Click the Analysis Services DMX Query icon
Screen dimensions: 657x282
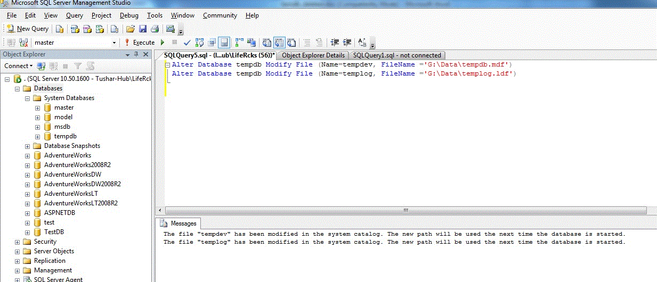tap(87, 29)
